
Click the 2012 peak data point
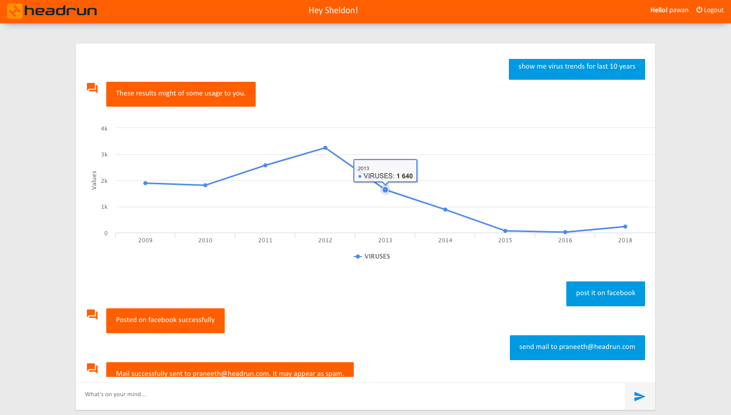(x=325, y=148)
